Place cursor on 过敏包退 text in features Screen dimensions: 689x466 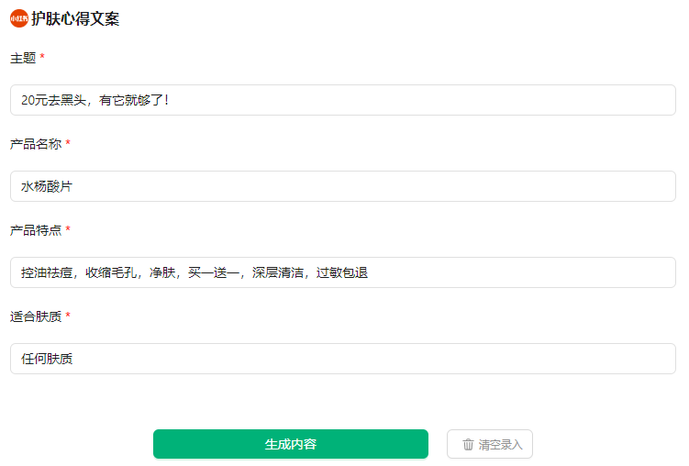tap(342, 272)
